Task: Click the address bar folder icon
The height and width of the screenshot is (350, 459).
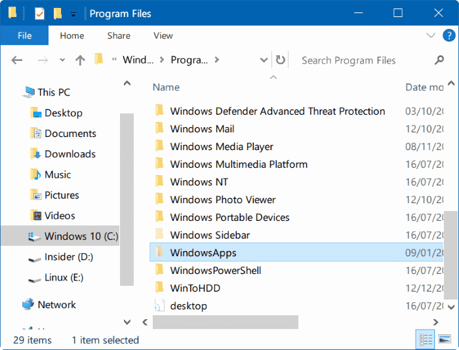Action: (x=98, y=60)
